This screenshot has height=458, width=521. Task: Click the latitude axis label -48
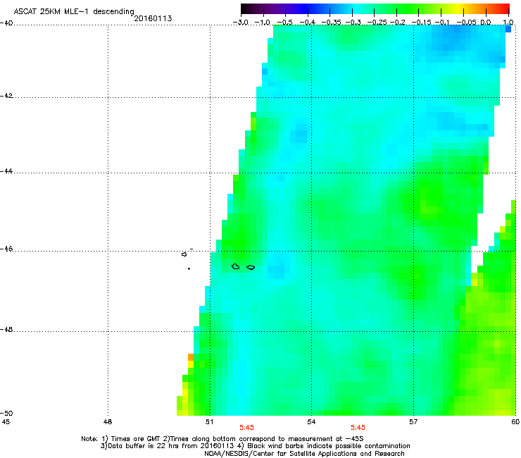[x=6, y=330]
